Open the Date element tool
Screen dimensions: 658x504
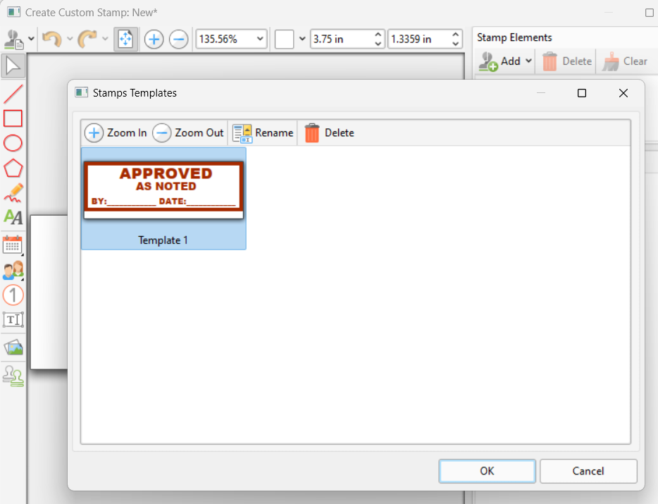coord(13,245)
